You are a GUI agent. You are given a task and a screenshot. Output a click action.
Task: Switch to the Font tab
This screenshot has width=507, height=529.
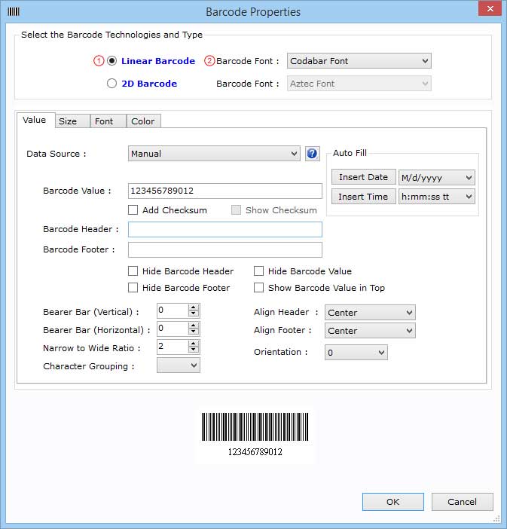108,121
